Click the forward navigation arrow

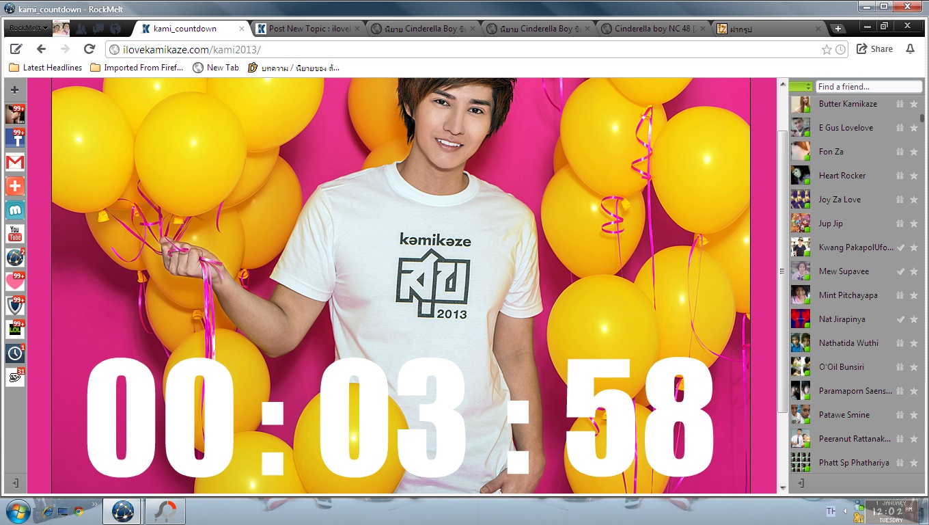pos(66,49)
